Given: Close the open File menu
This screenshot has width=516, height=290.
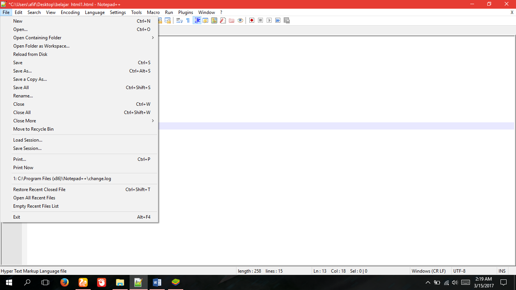Looking at the screenshot, I should pyautogui.click(x=6, y=12).
